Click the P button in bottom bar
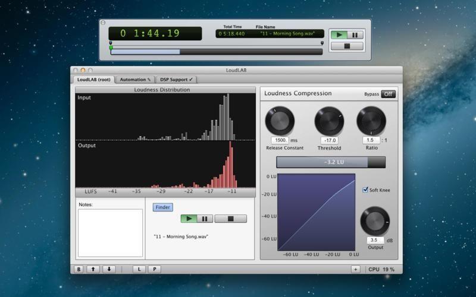 point(154,269)
